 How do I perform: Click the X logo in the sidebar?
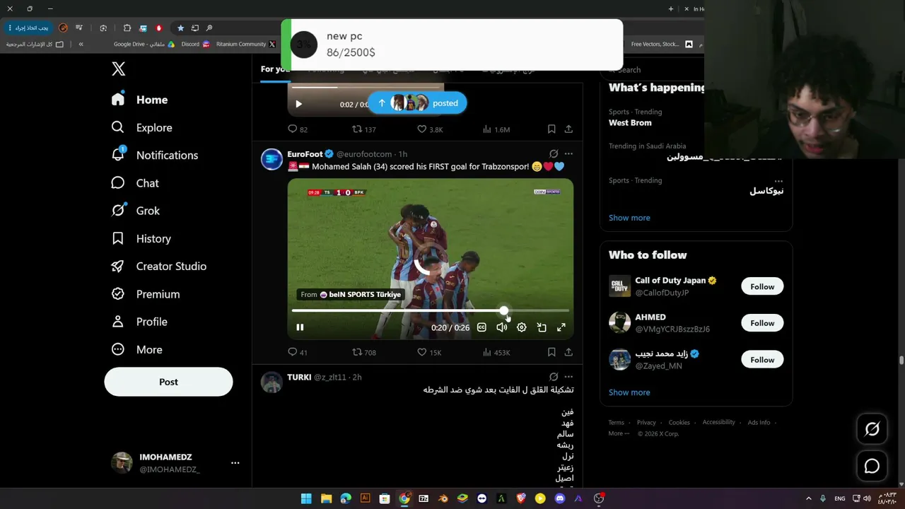point(119,69)
